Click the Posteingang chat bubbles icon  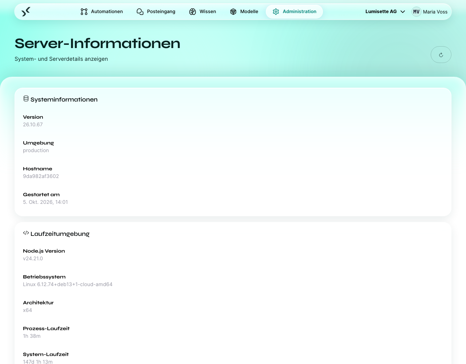click(x=140, y=12)
